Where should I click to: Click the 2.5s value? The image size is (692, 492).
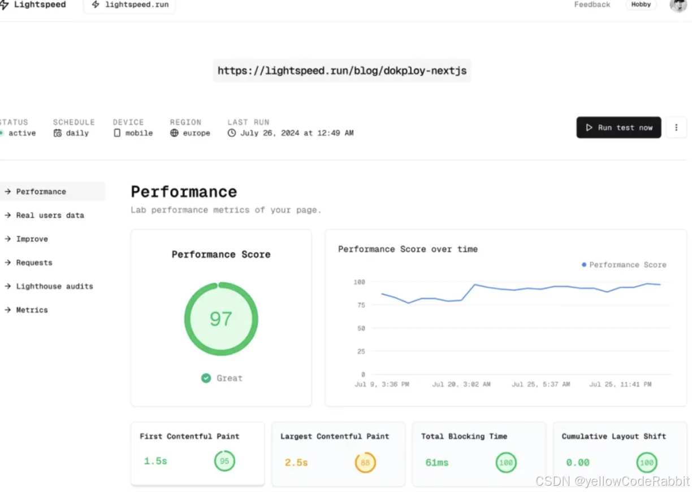[x=296, y=463]
